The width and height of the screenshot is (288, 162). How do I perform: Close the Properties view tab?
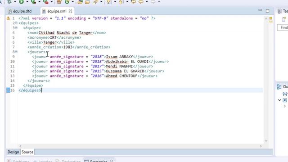[x=112, y=161]
